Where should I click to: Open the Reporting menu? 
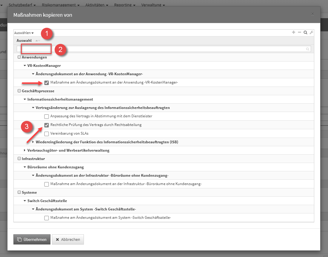(x=124, y=5)
